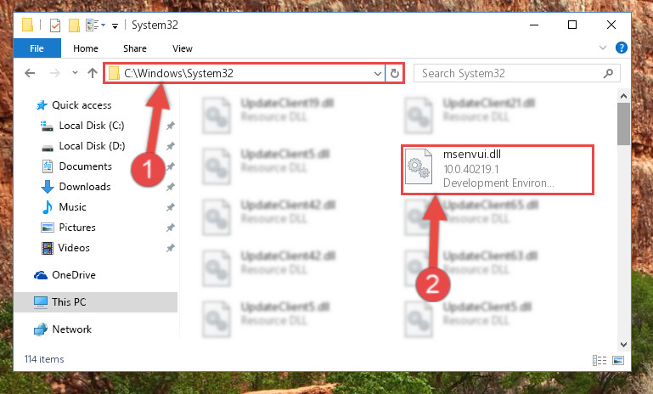The width and height of the screenshot is (653, 394).
Task: Click in the Search System32 field
Action: tap(510, 74)
